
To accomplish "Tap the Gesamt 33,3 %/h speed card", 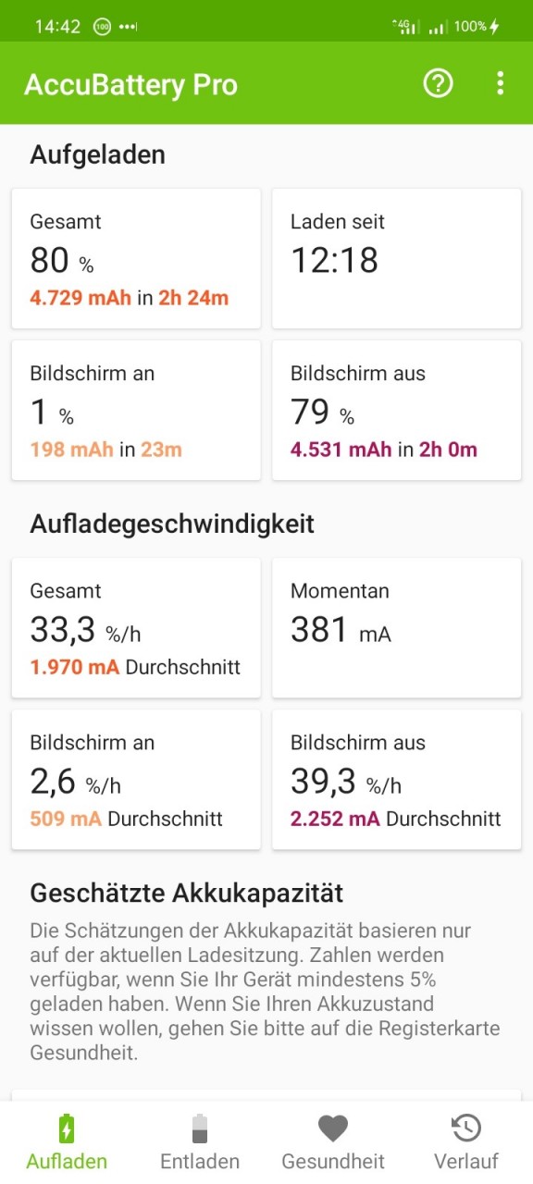I will [136, 628].
